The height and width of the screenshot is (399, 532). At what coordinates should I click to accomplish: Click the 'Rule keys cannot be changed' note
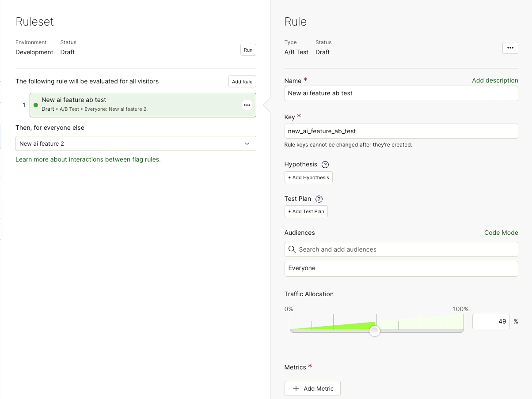pyautogui.click(x=348, y=144)
